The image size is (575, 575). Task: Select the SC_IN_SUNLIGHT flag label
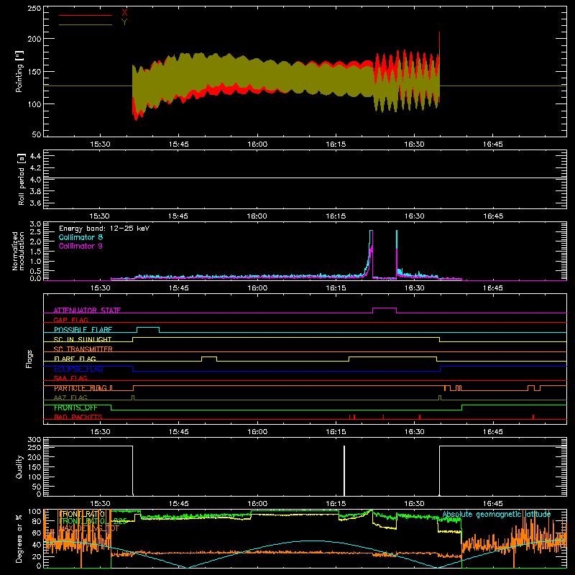point(83,339)
